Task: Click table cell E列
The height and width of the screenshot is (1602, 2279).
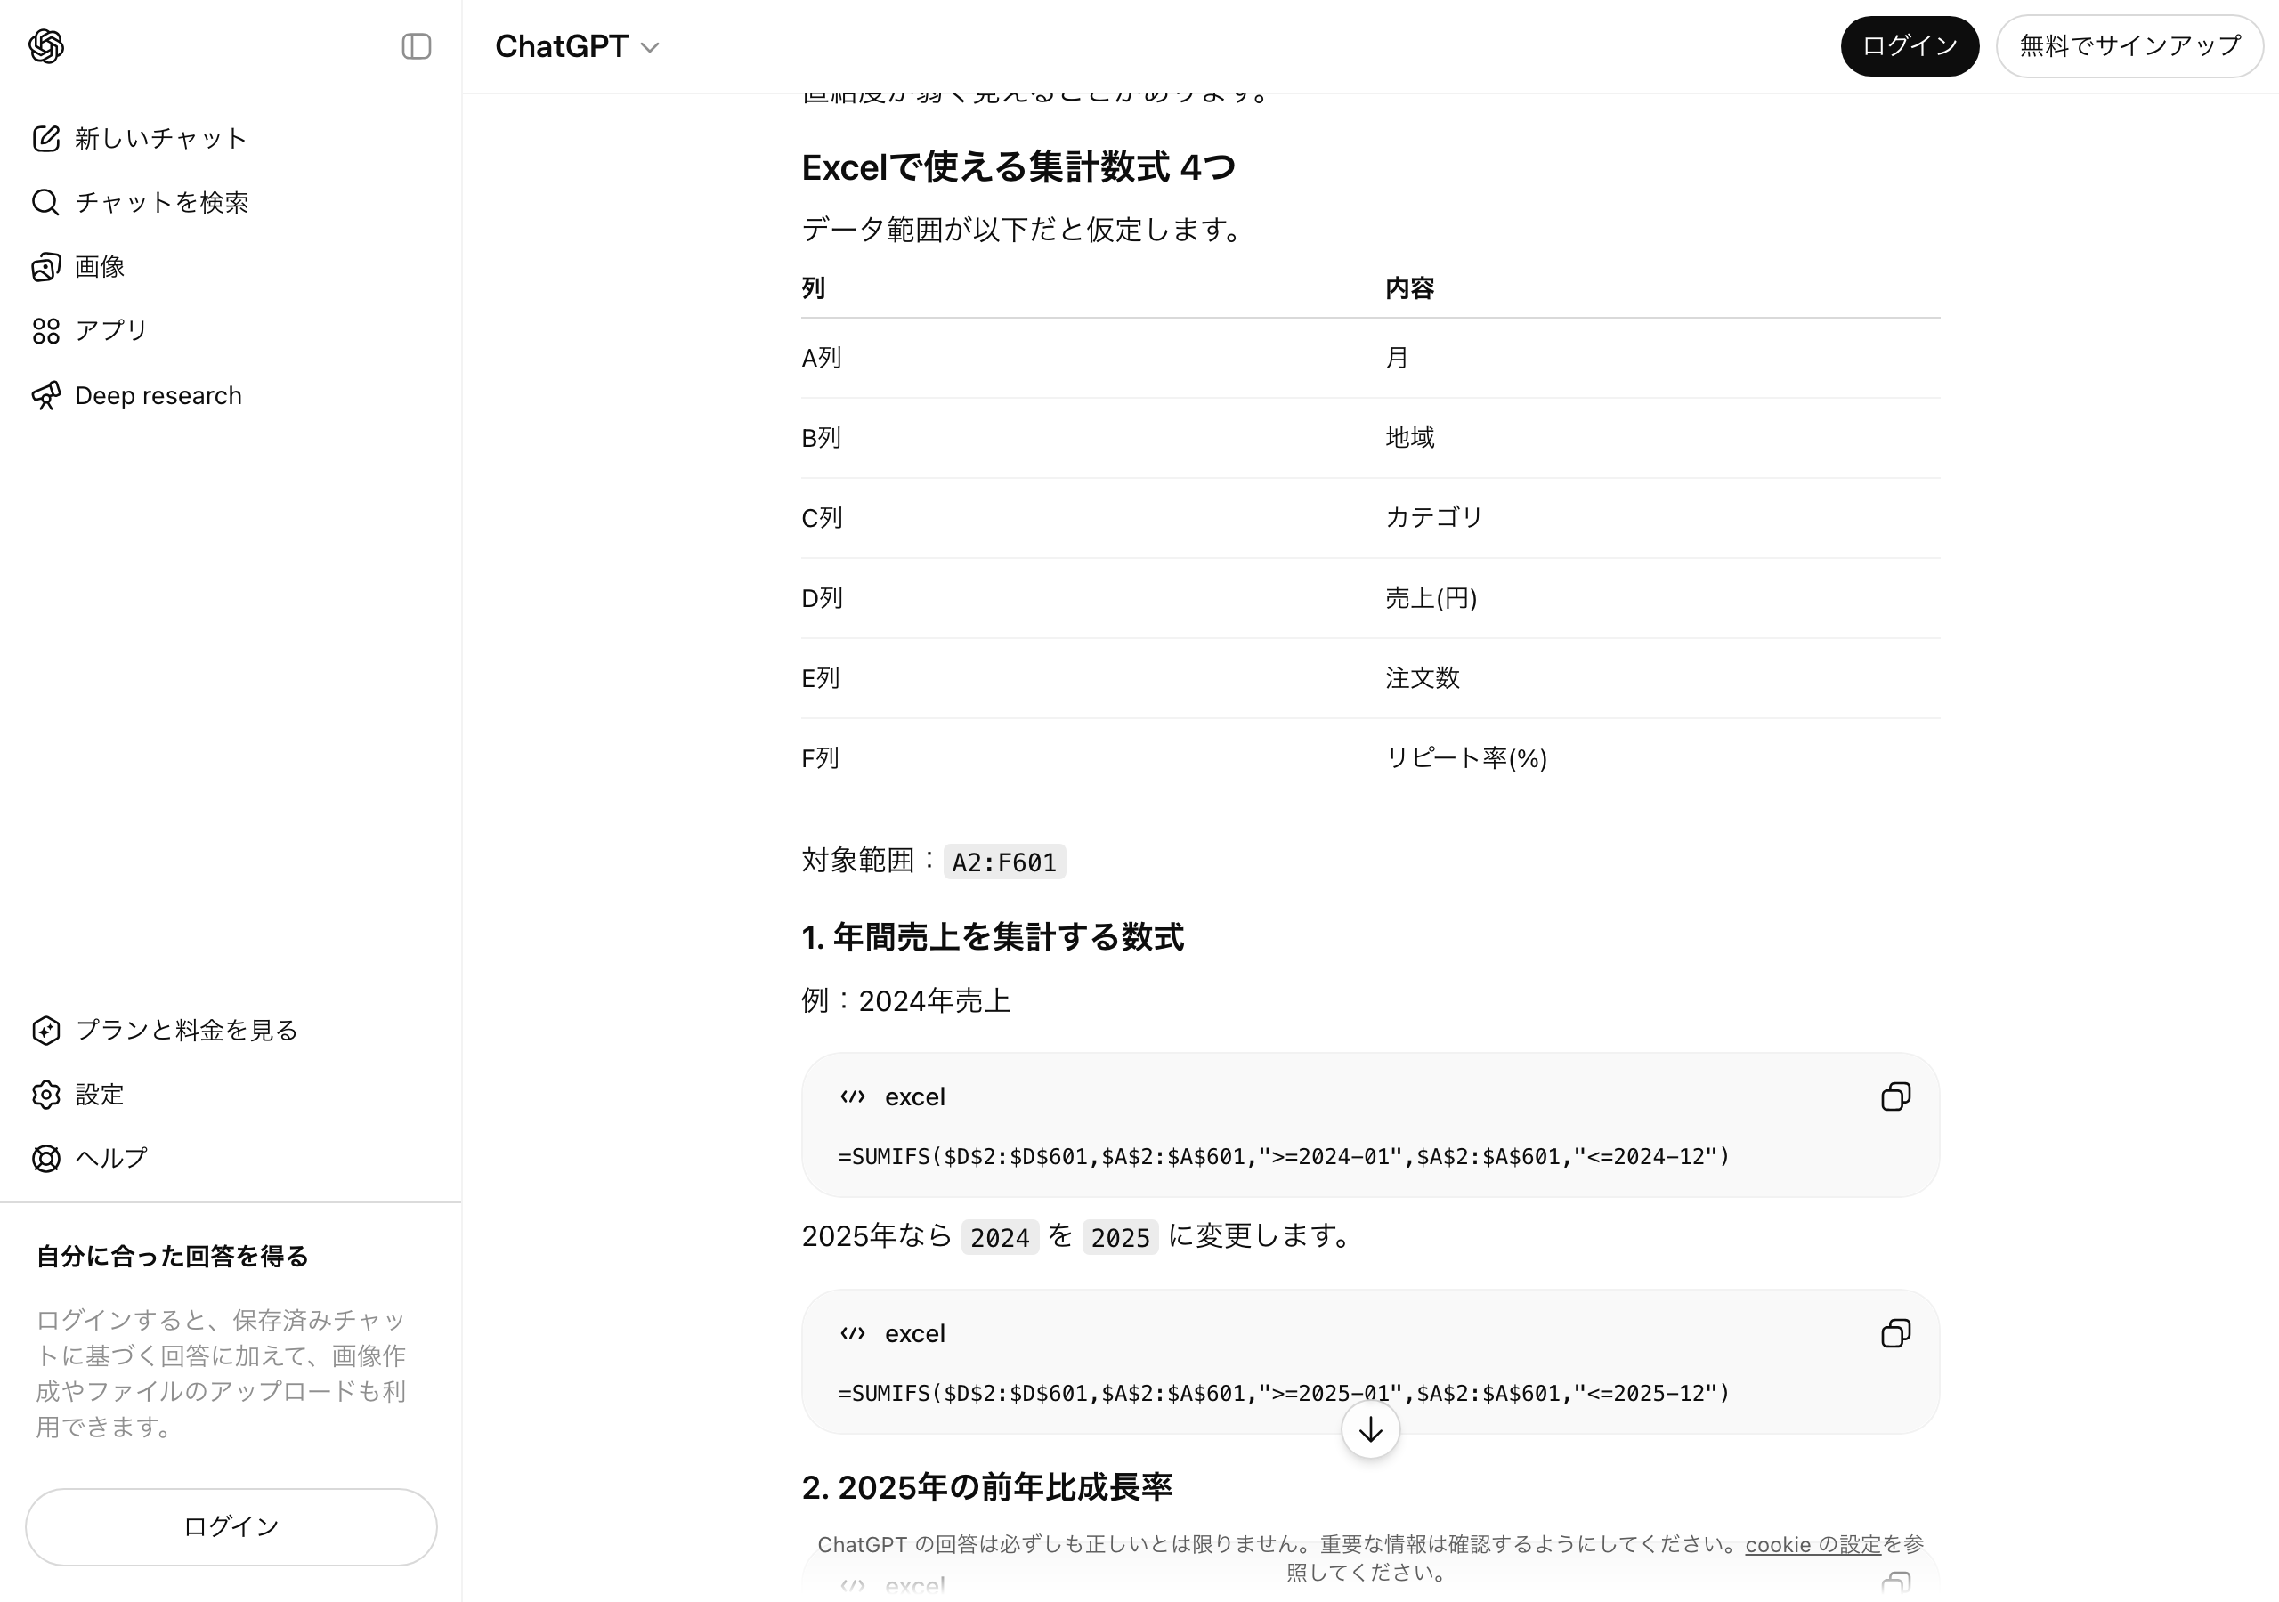Action: (x=820, y=678)
